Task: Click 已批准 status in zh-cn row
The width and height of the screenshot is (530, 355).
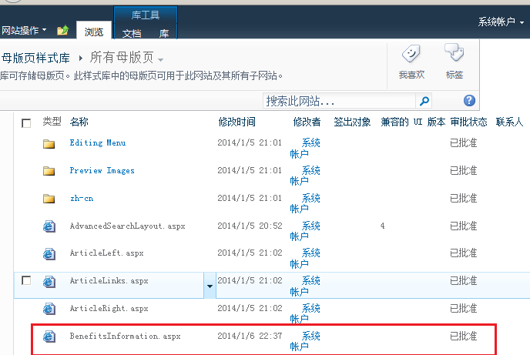Action: pyautogui.click(x=464, y=198)
